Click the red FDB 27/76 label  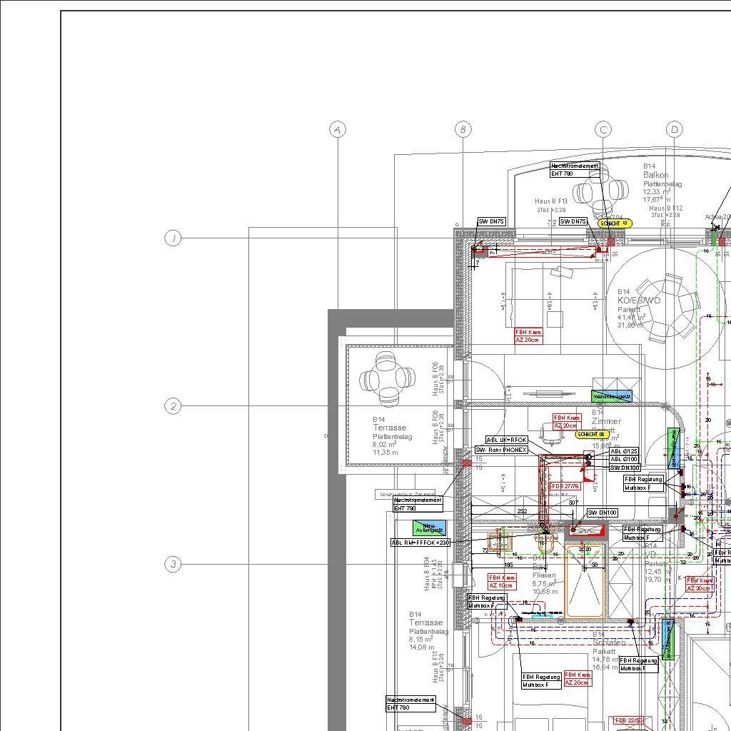[x=565, y=486]
